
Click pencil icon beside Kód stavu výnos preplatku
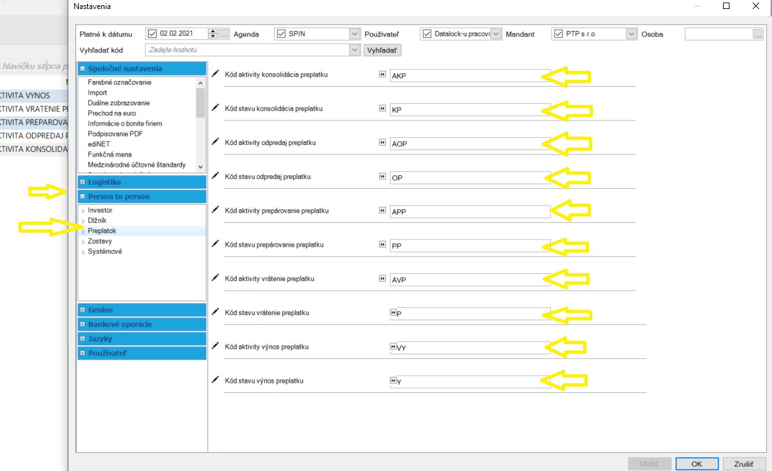click(x=215, y=380)
